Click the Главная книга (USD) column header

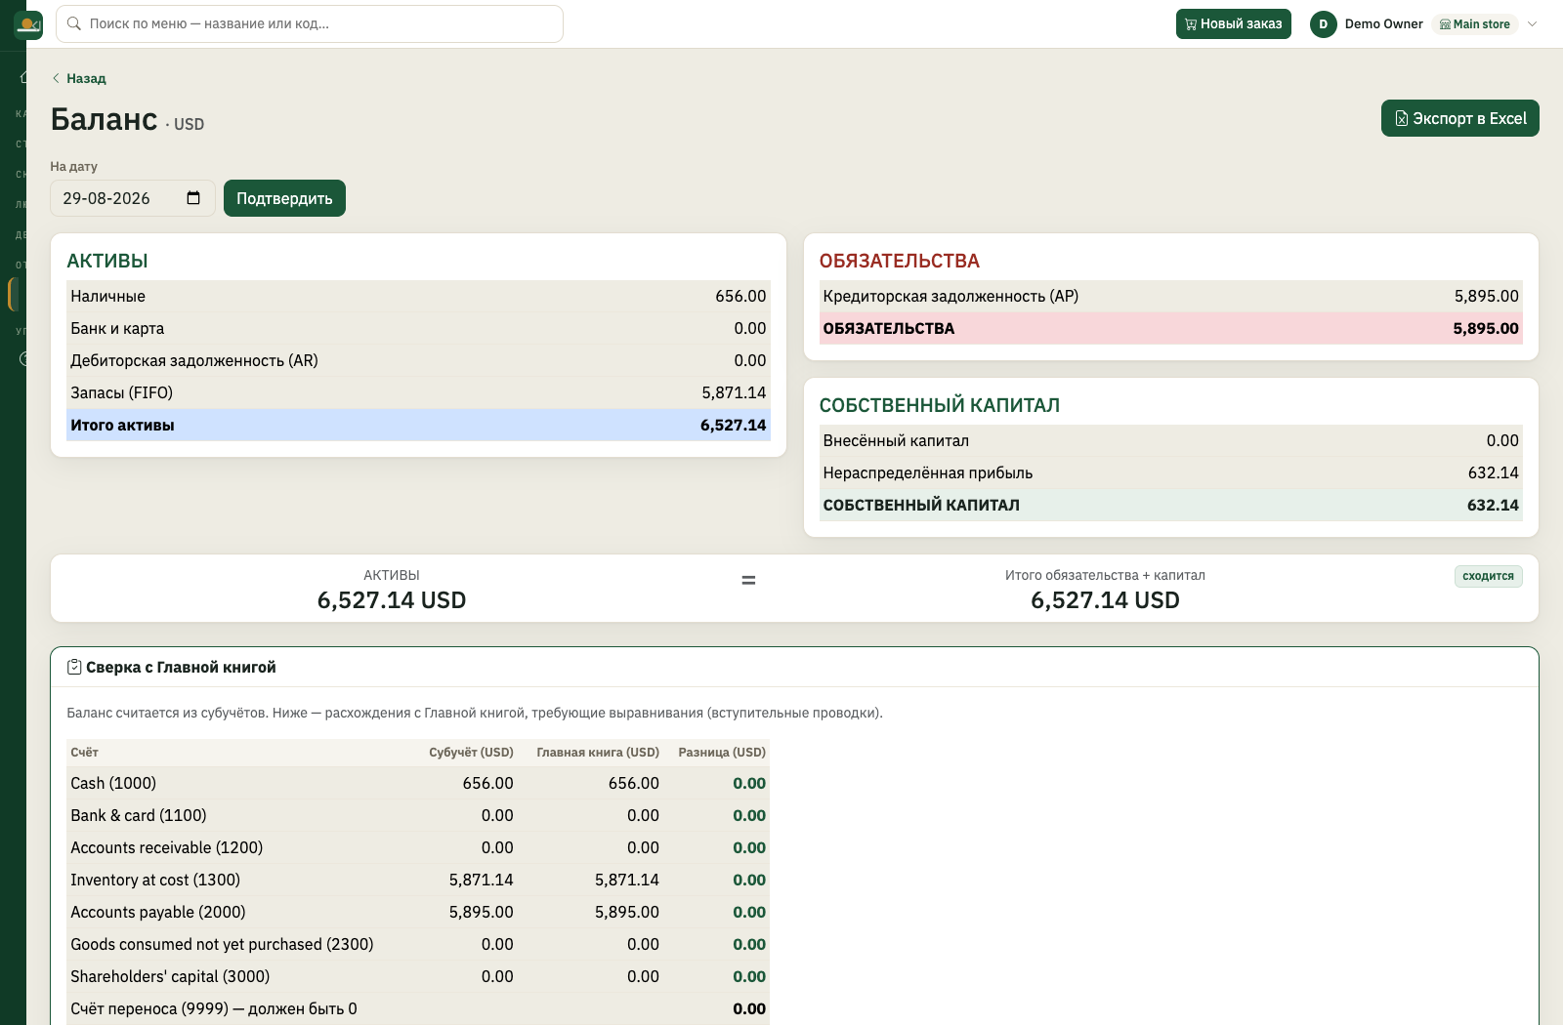[x=598, y=752]
